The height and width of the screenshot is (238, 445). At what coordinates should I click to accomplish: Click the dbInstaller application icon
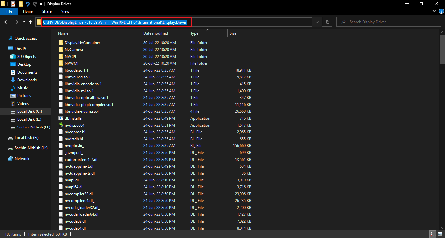pos(61,118)
